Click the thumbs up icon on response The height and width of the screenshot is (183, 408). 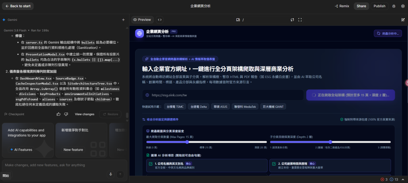click(59, 114)
